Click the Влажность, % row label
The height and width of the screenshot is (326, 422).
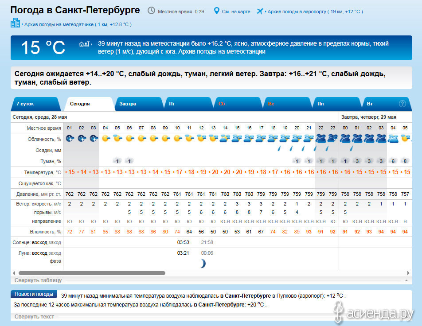click(46, 232)
